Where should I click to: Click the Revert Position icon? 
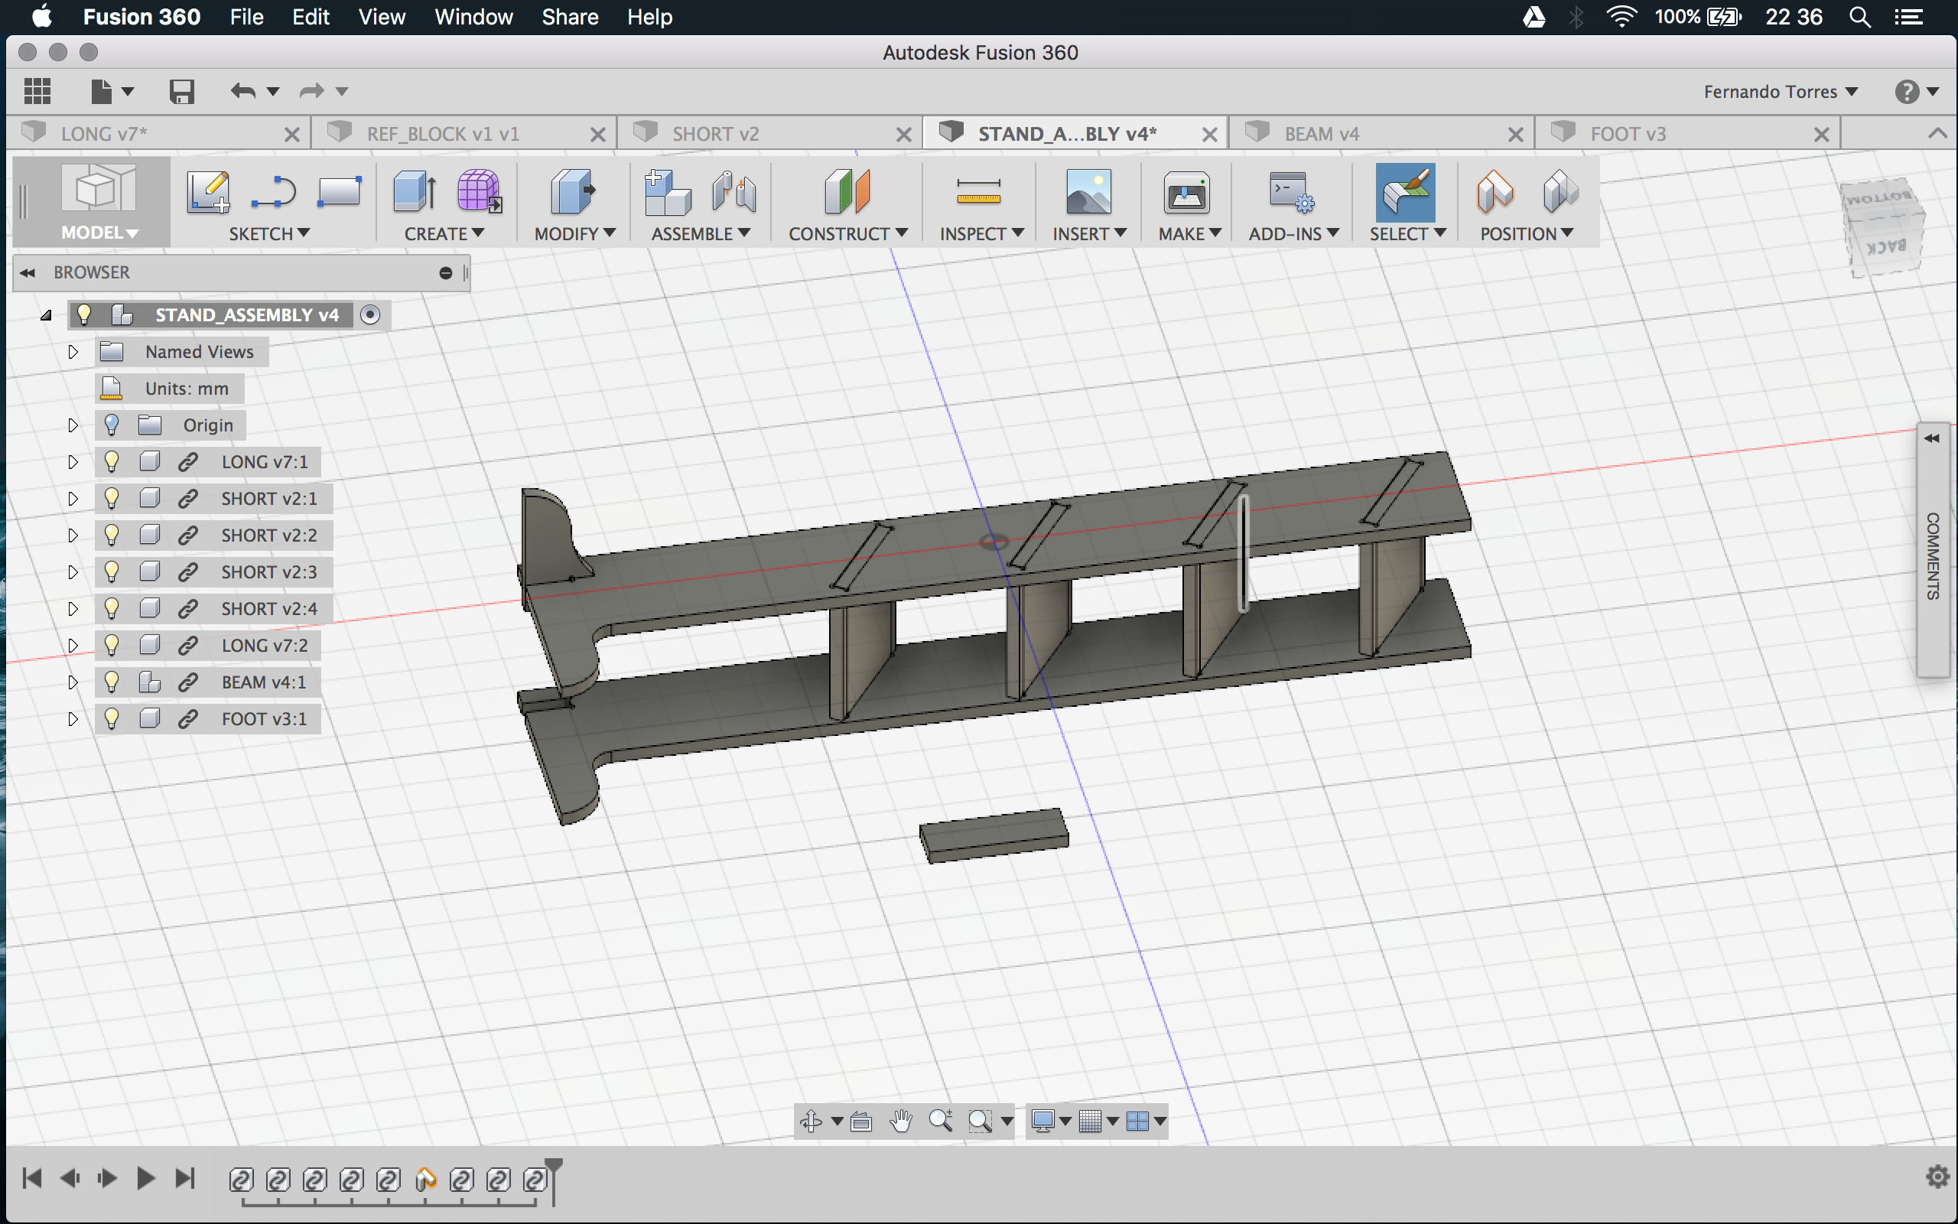point(1560,192)
